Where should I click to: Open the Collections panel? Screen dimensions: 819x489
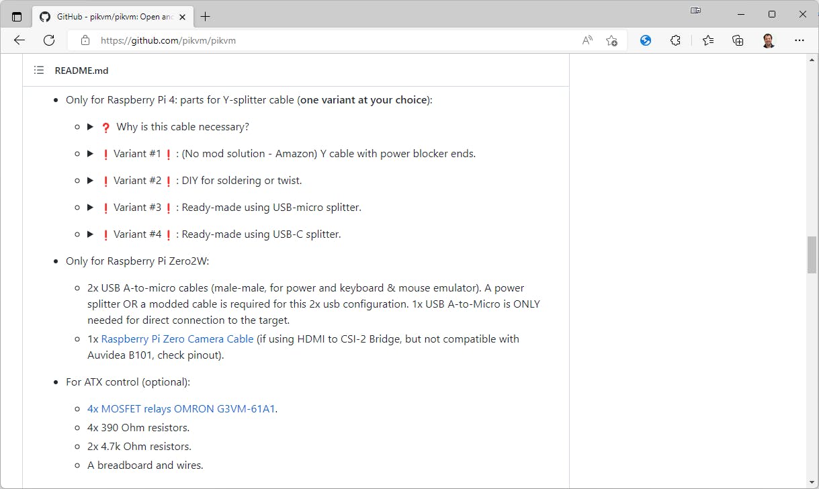(738, 40)
